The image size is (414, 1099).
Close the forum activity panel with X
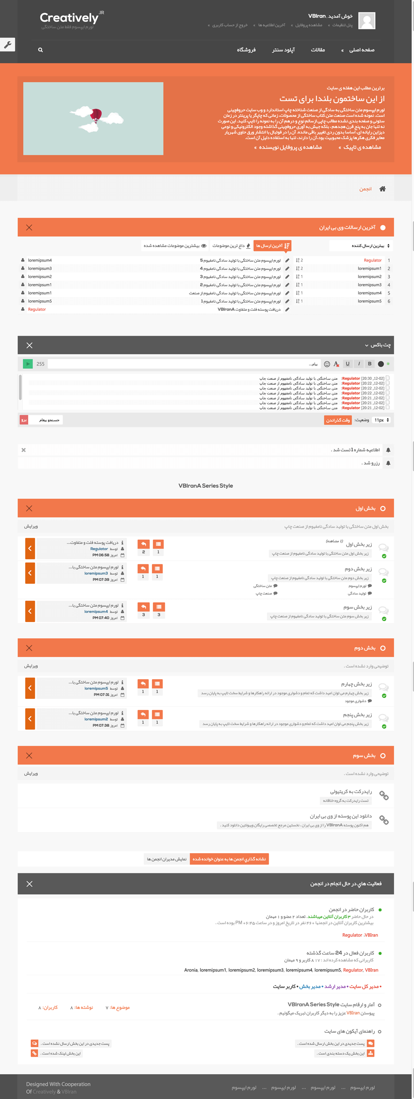click(29, 884)
